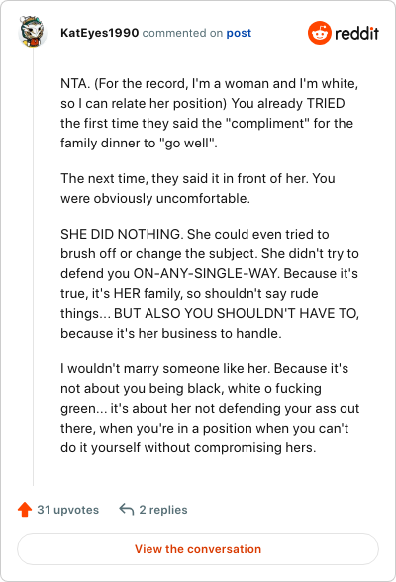Follow the blue "post" link
The width and height of the screenshot is (396, 582).
pos(239,33)
